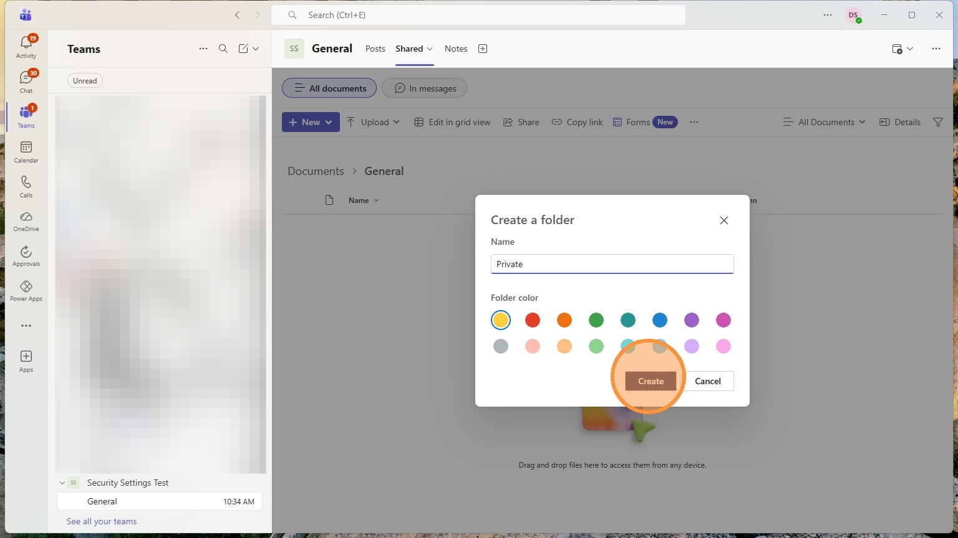This screenshot has width=958, height=538.
Task: Expand the Meet now options chevron
Action: [910, 49]
